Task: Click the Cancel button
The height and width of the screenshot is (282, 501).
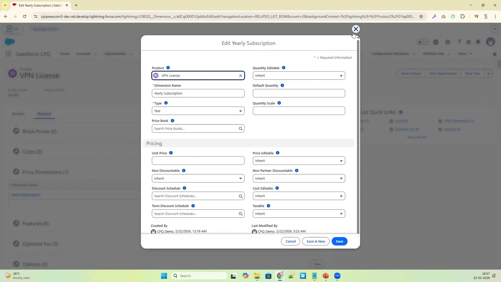Action: click(290, 241)
